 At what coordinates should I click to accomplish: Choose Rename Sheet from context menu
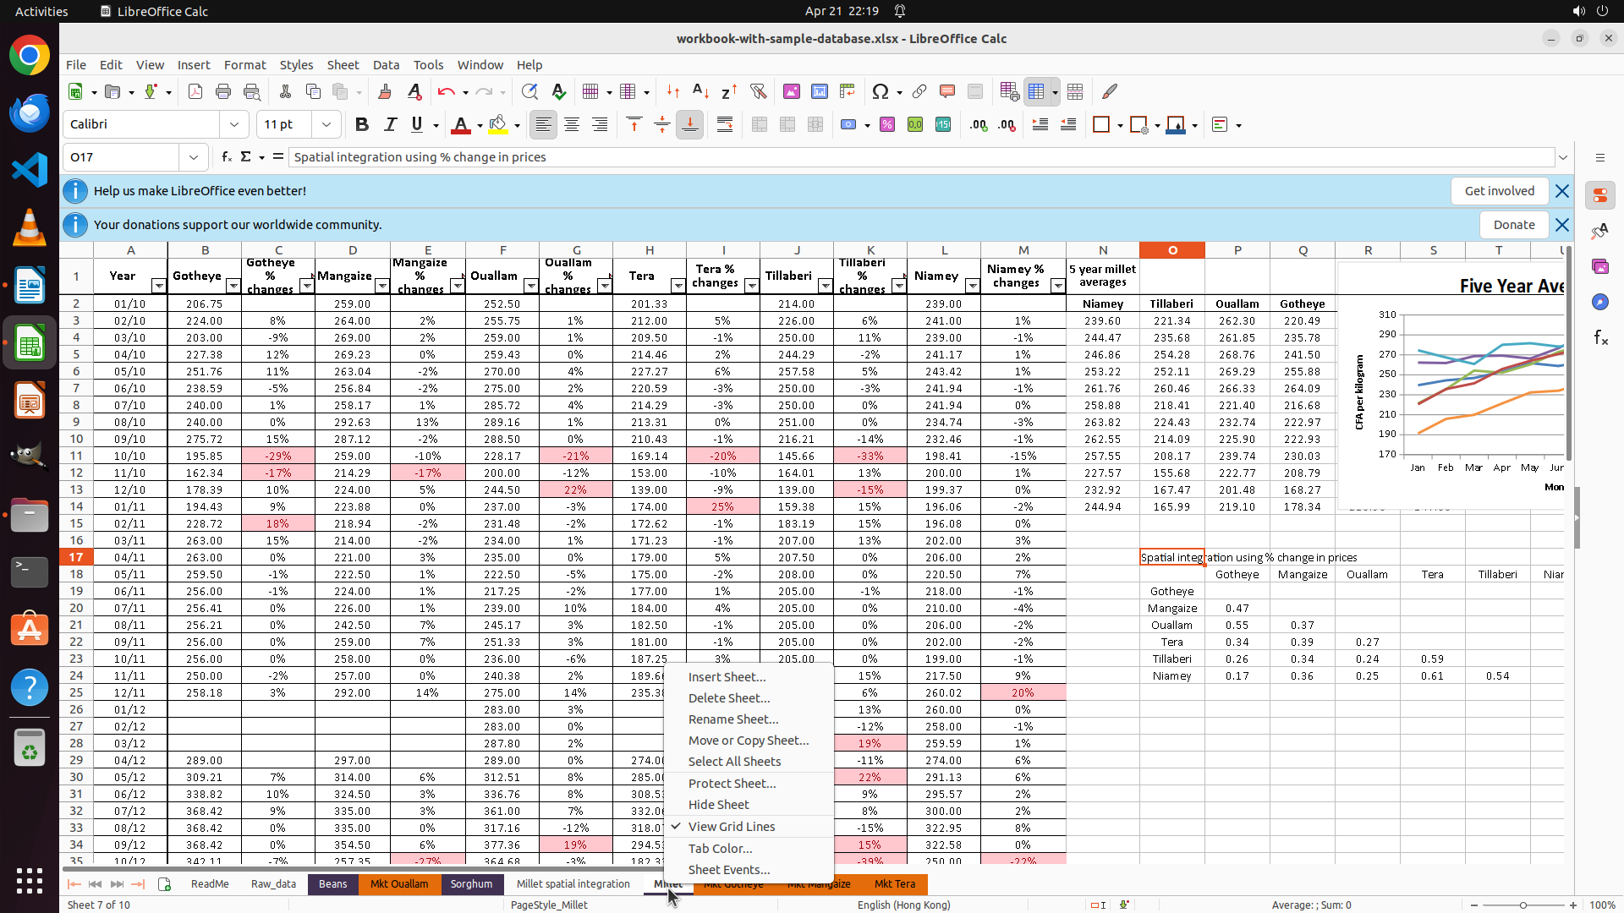pyautogui.click(x=732, y=719)
